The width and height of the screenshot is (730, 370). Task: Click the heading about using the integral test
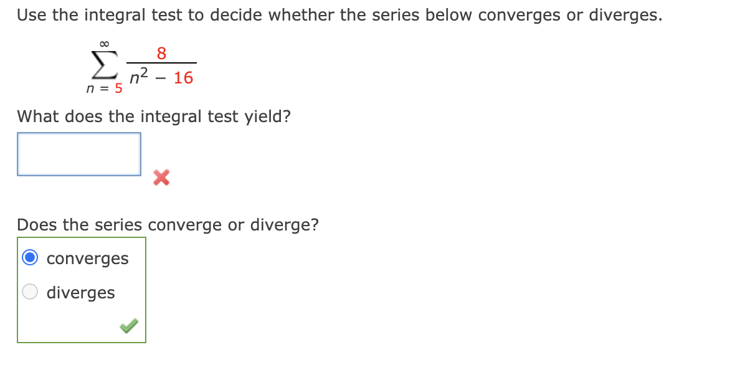click(340, 14)
